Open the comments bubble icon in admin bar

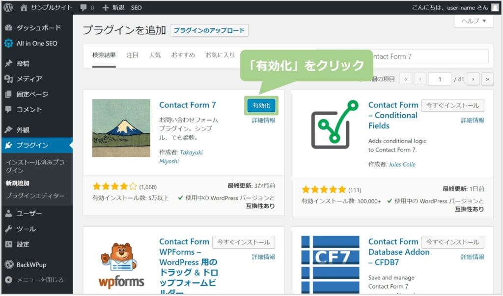pyautogui.click(x=84, y=8)
